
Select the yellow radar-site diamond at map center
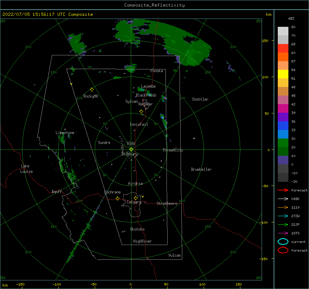click(131, 149)
